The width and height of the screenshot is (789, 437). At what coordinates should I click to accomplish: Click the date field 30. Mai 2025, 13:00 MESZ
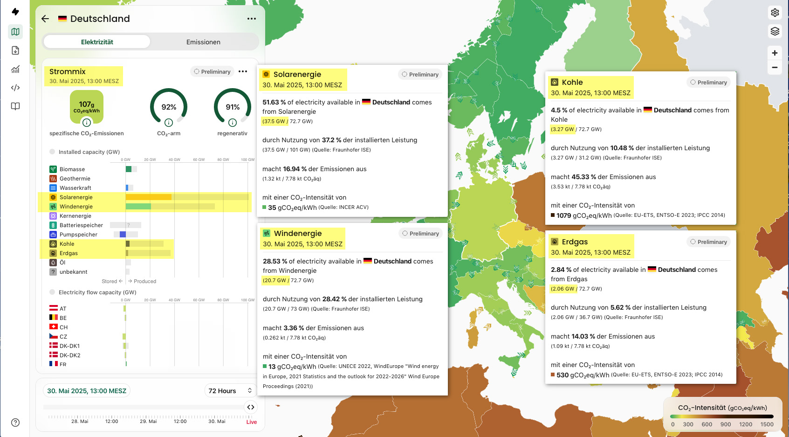pos(87,391)
